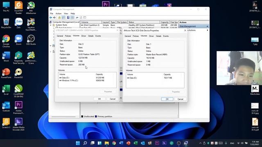Screen dimensions: 262x147
Task: Select the CorelDRAW desktop icon
Action: coord(18,91)
